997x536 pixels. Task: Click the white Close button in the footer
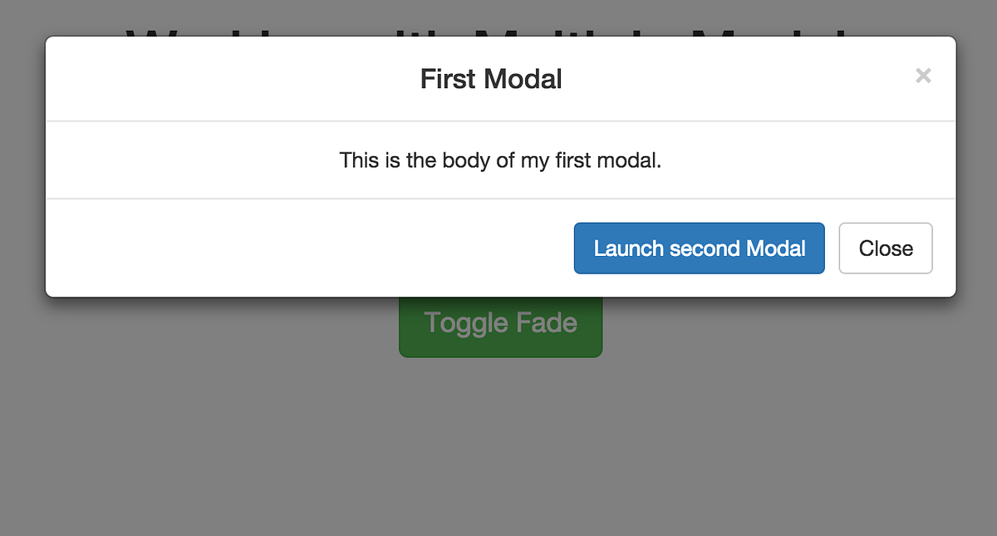point(886,248)
